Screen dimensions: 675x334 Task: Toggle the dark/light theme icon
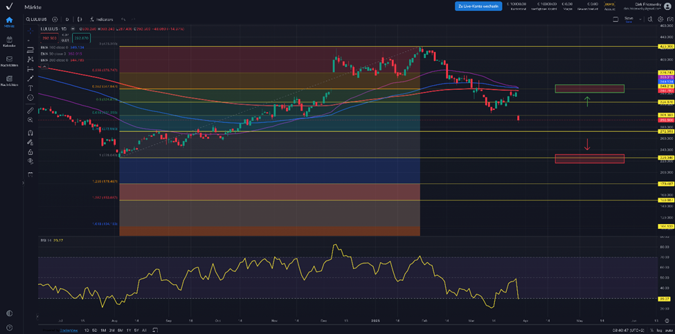(9, 313)
